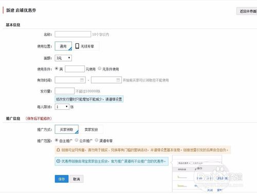Click the info icon in the blue notice
Image resolution: width=257 pixels, height=194 pixels.
(x=58, y=161)
